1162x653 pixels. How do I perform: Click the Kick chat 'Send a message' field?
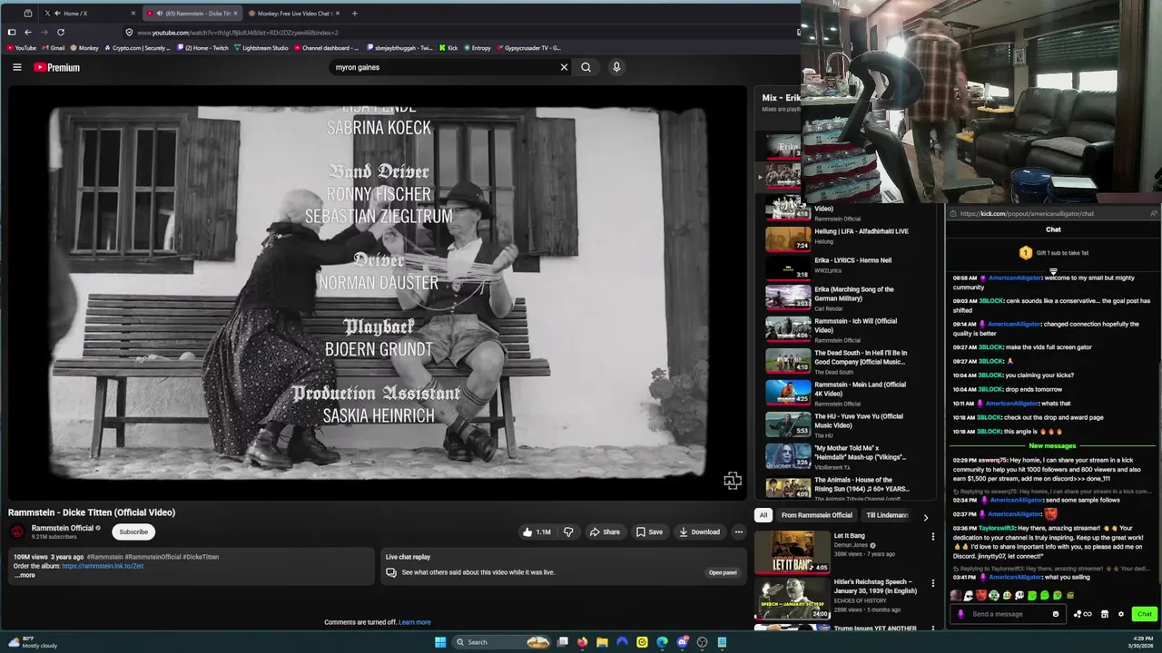1008,614
